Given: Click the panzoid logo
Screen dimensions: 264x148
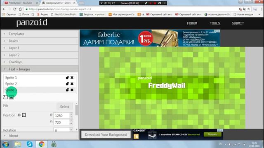Looking at the screenshot, I should tap(32, 23).
